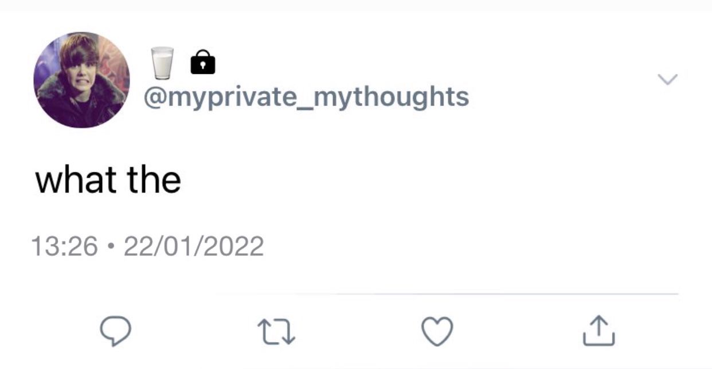Toggle retweet on this tweet
The width and height of the screenshot is (712, 369).
pyautogui.click(x=277, y=332)
